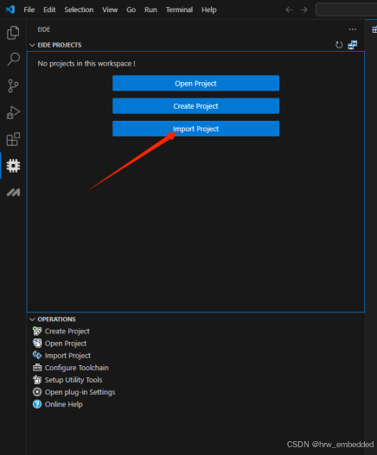
Task: Open the Explorer view in activity bar
Action: (x=13, y=33)
